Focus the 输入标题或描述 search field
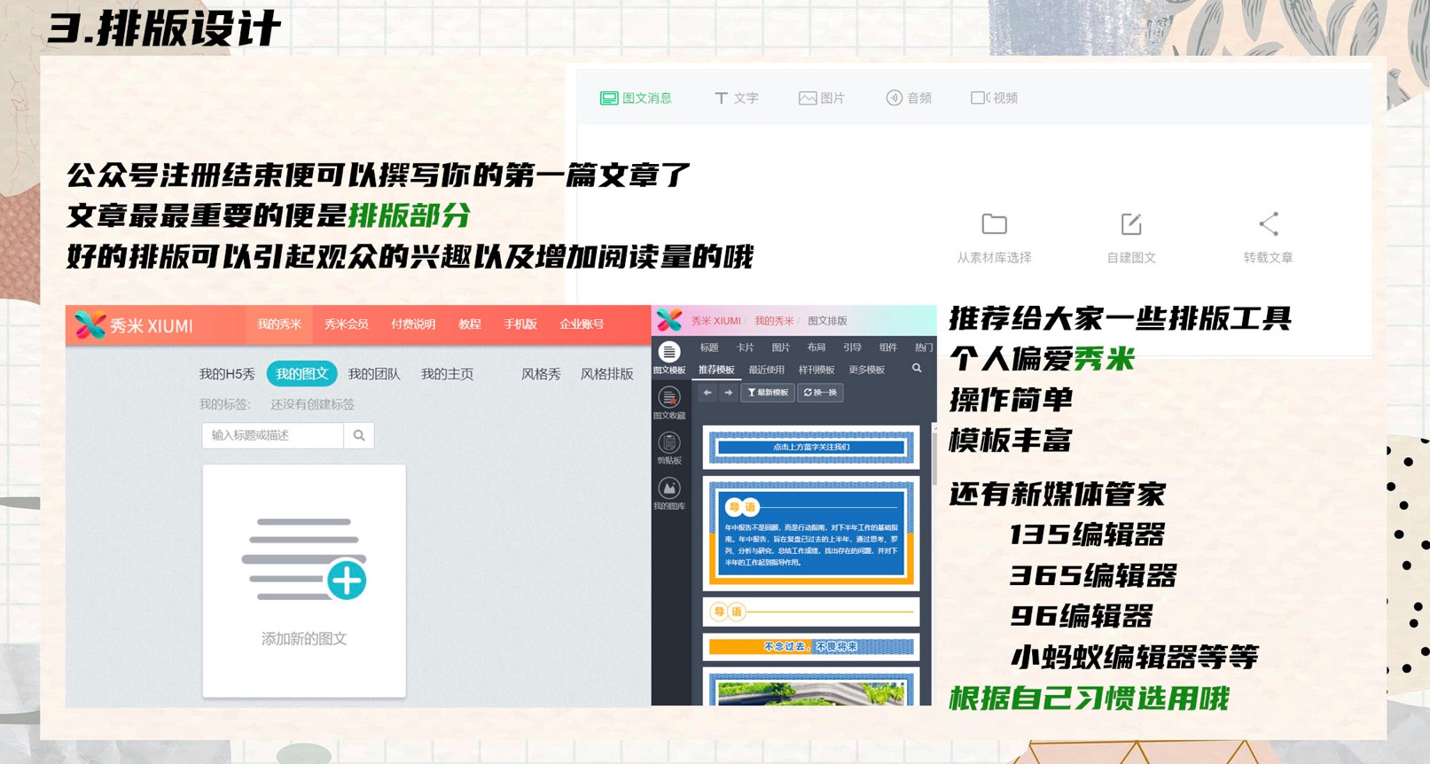Screen dimensions: 1430x764 (x=272, y=435)
